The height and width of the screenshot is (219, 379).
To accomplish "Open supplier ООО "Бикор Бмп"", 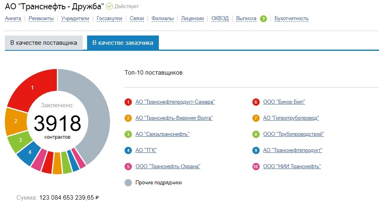I will click(284, 102).
